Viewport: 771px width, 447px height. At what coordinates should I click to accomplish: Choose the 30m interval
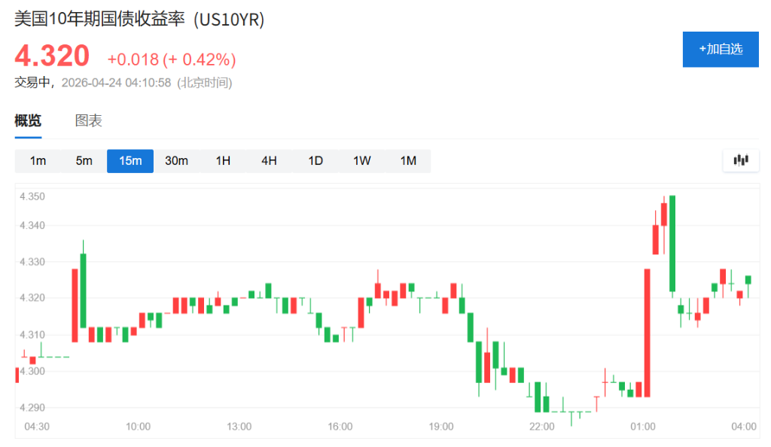point(176,161)
